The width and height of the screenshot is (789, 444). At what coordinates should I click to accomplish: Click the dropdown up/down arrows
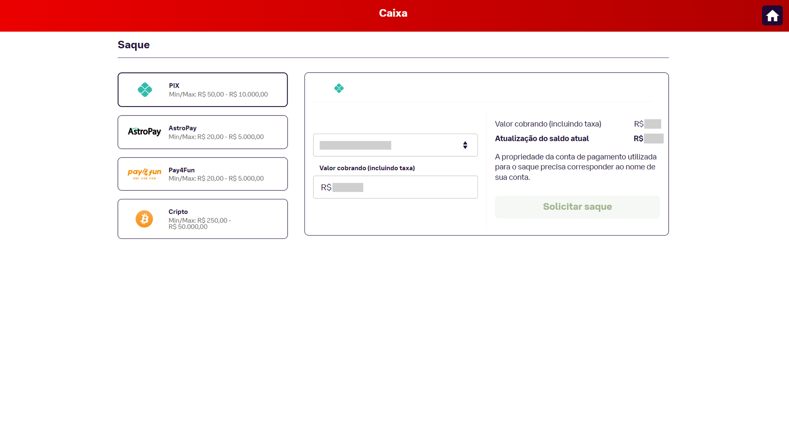pos(465,145)
